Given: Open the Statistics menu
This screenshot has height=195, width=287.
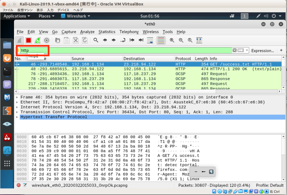Looking at the screenshot, I should click(x=107, y=32).
